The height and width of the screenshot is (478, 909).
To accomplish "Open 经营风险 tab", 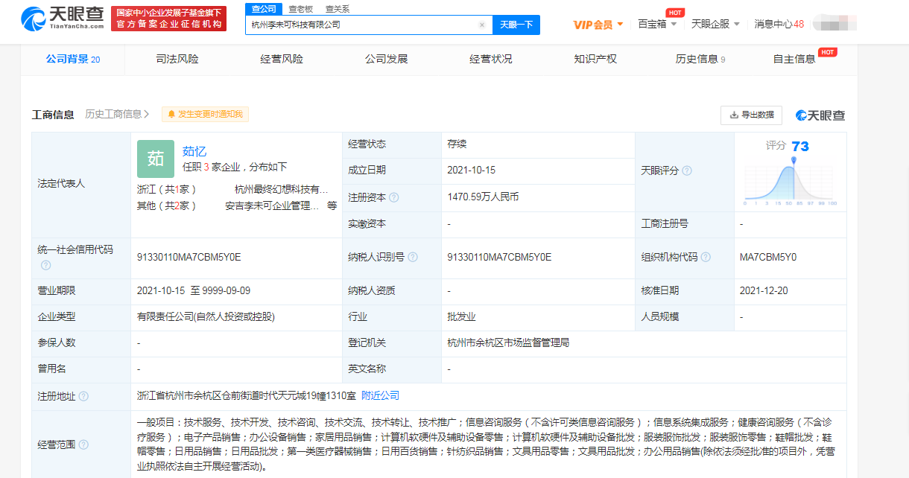I will pyautogui.click(x=282, y=59).
